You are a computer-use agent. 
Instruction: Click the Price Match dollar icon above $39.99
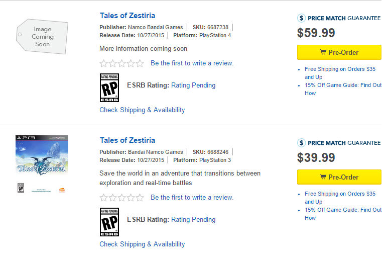(301, 143)
